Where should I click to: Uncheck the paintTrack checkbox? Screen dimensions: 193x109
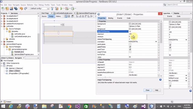[130, 49]
